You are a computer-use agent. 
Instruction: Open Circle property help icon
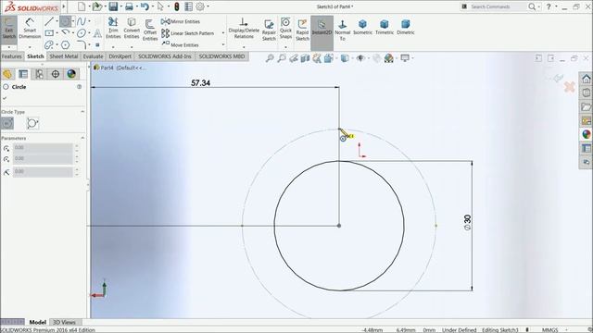(x=79, y=87)
